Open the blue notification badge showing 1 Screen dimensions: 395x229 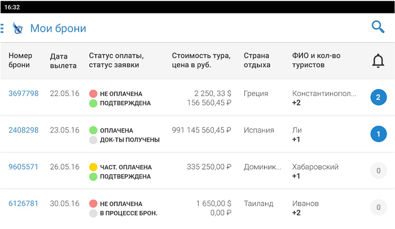point(378,134)
